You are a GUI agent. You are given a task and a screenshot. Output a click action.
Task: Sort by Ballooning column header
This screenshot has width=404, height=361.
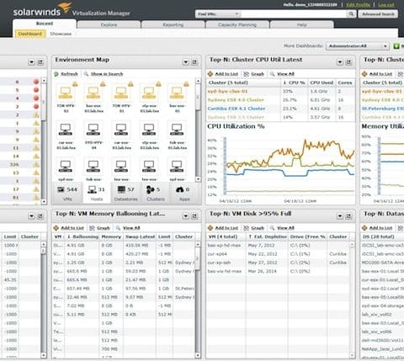82,236
